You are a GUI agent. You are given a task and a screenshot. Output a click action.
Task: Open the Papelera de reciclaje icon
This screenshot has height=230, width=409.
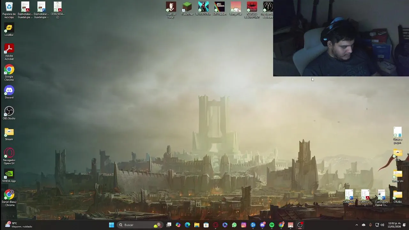(9, 10)
